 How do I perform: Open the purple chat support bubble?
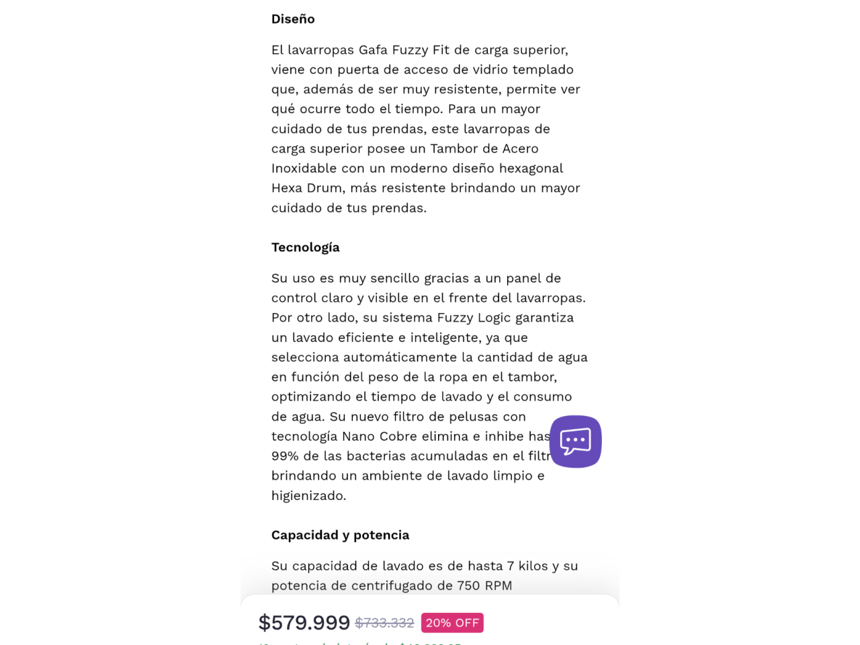coord(575,441)
